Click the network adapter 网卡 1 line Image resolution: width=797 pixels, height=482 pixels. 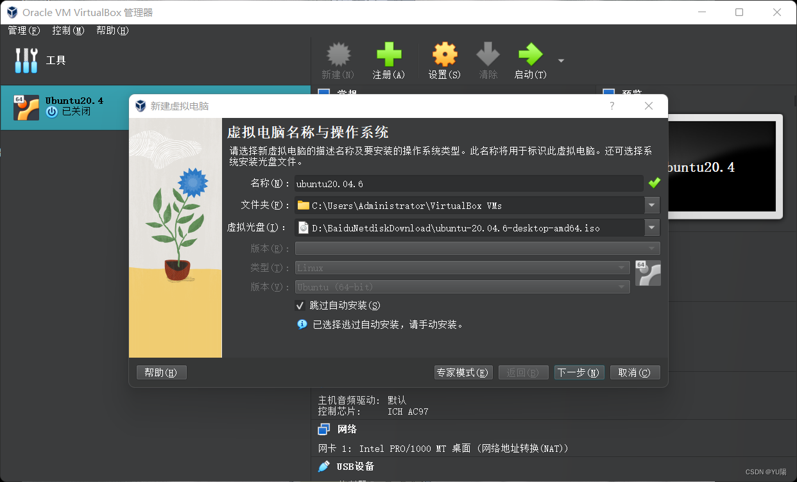click(443, 448)
